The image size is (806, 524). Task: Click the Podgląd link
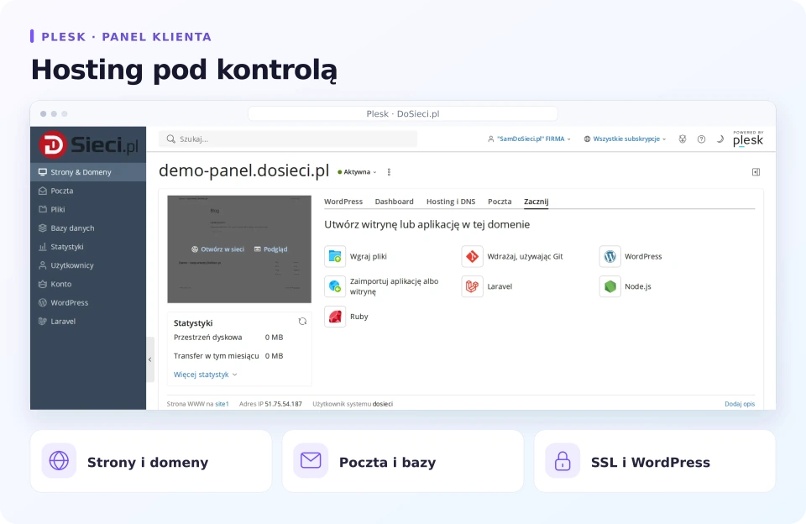coord(271,249)
